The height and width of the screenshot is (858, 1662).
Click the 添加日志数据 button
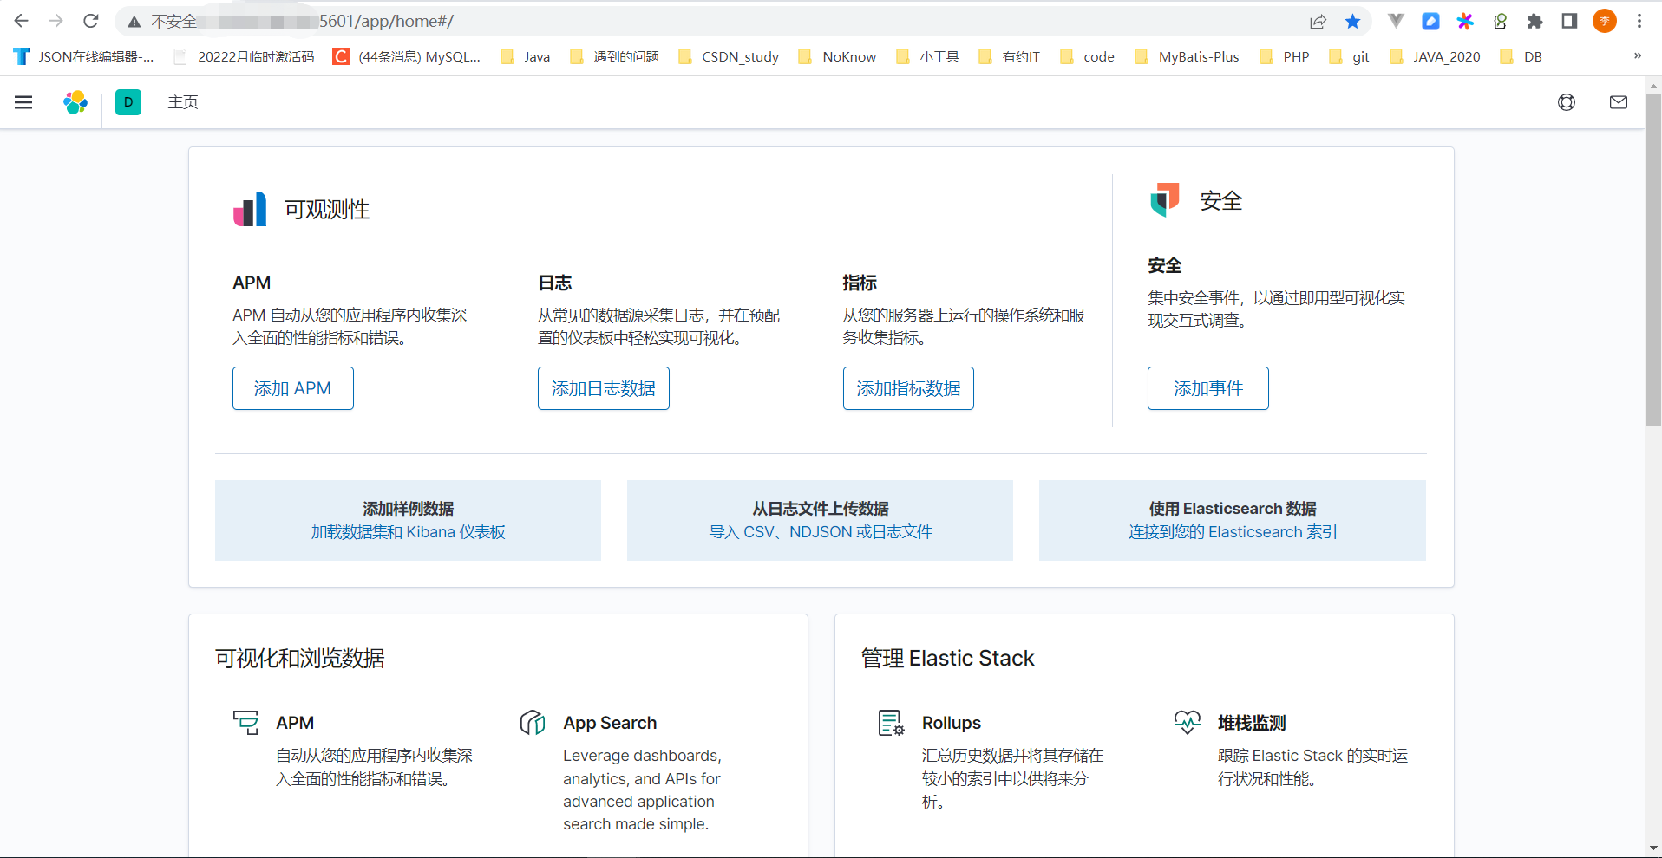(x=603, y=387)
